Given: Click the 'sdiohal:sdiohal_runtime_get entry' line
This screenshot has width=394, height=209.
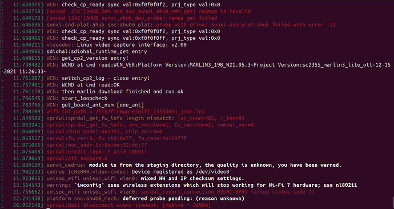Looking at the screenshot, I should [x=97, y=52].
